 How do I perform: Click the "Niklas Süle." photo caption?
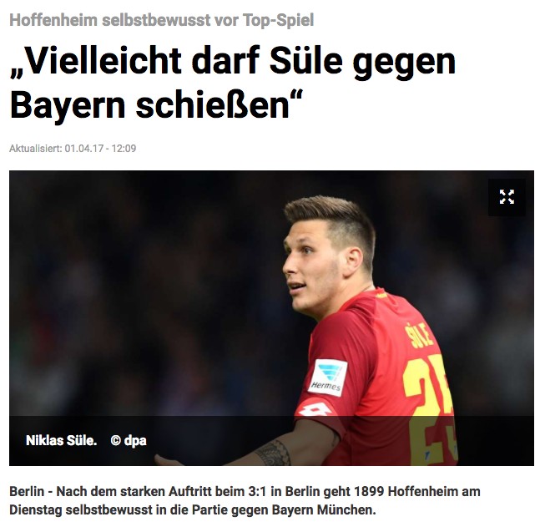click(61, 440)
